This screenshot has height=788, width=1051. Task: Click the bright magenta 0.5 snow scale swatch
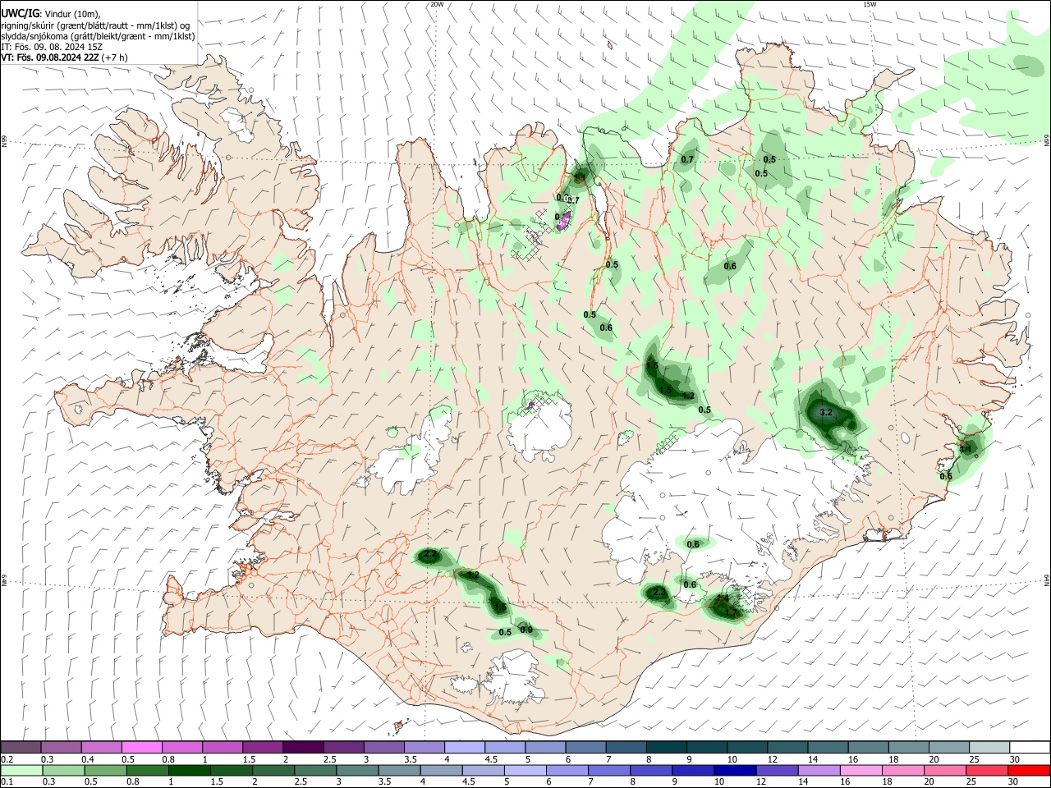point(141,747)
